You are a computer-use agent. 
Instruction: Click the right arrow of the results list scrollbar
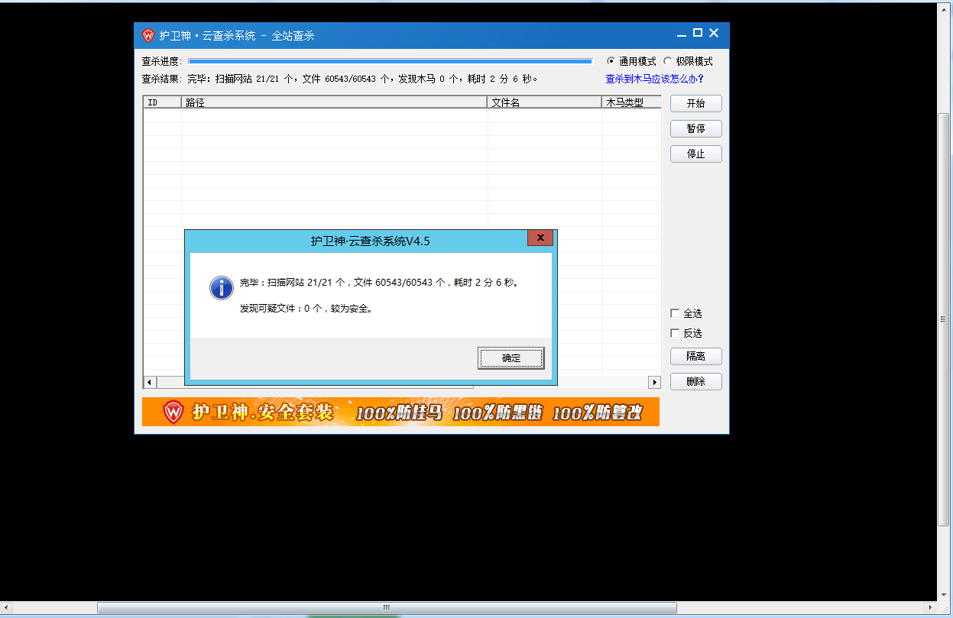click(x=654, y=382)
